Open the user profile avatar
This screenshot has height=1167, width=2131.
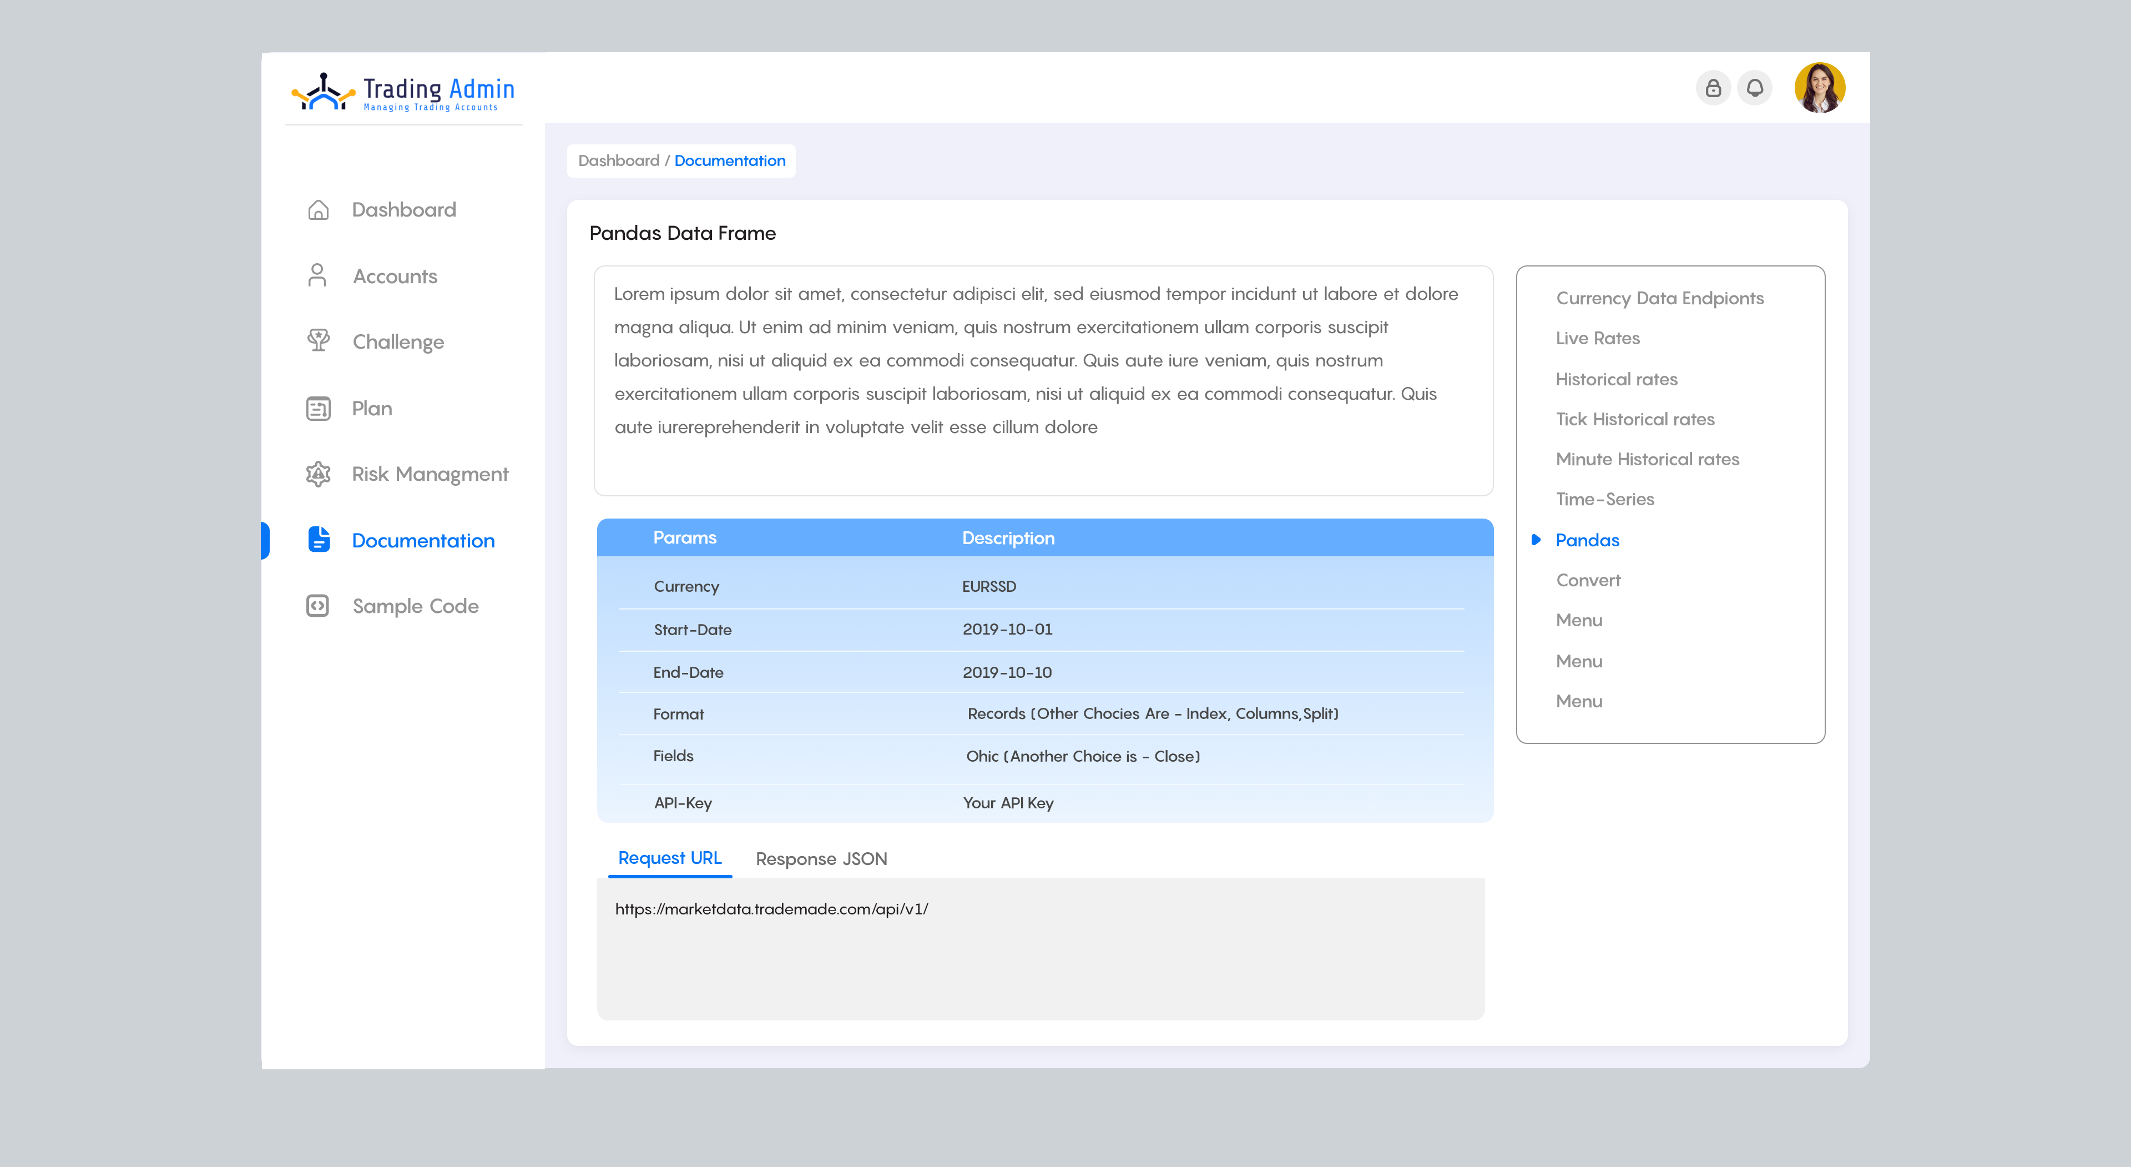(1821, 87)
